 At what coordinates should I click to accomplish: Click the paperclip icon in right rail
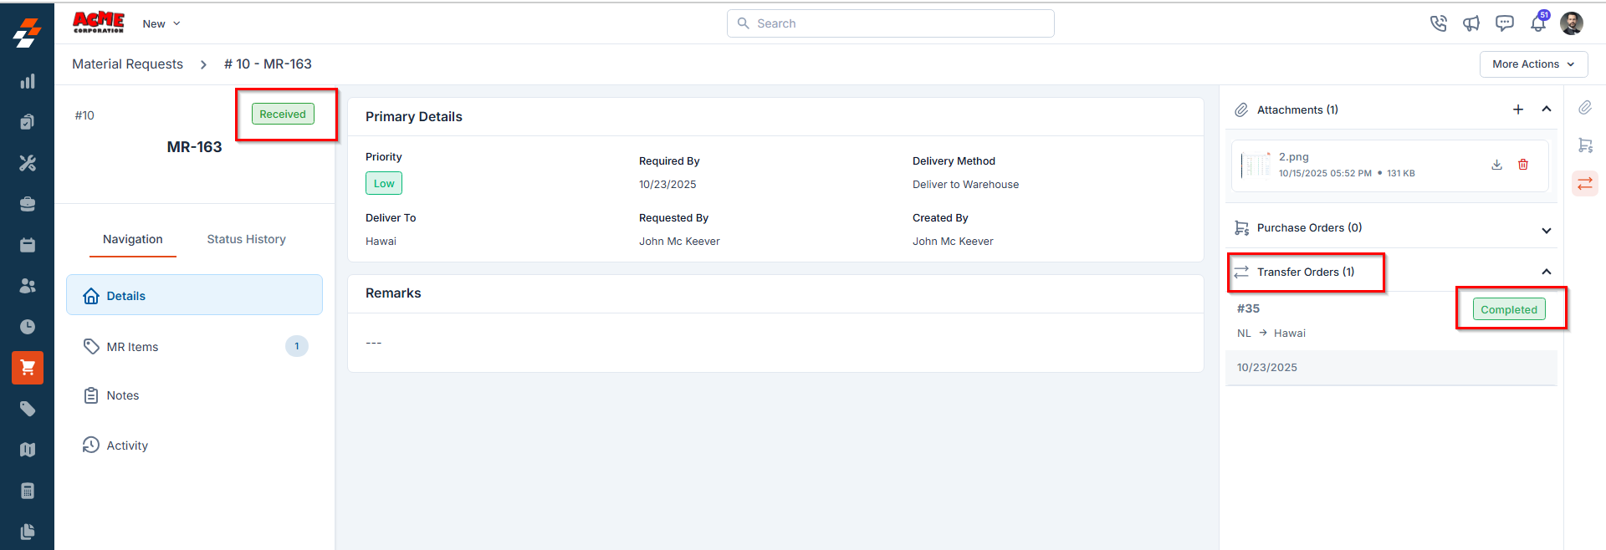(1585, 108)
